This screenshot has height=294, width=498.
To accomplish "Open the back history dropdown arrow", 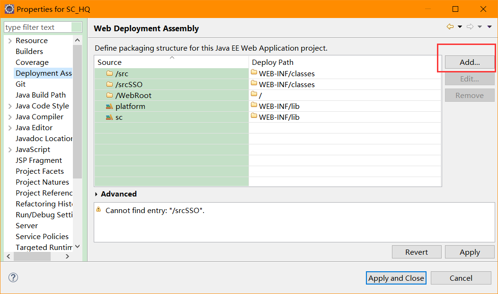I will (x=460, y=27).
